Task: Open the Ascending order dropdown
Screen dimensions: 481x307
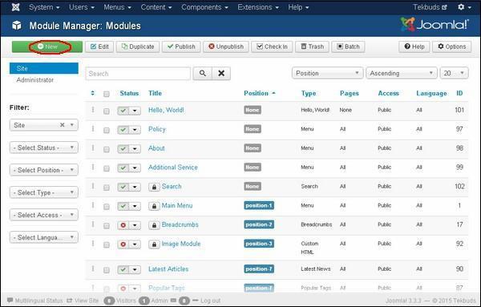Action: pyautogui.click(x=402, y=73)
